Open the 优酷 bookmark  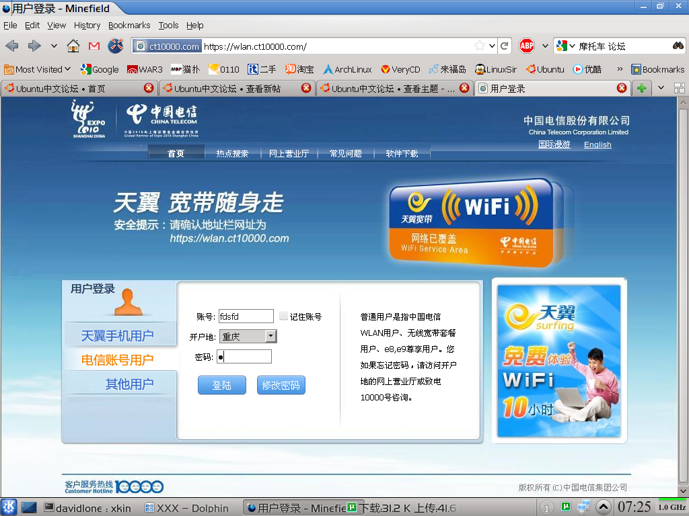(x=587, y=69)
